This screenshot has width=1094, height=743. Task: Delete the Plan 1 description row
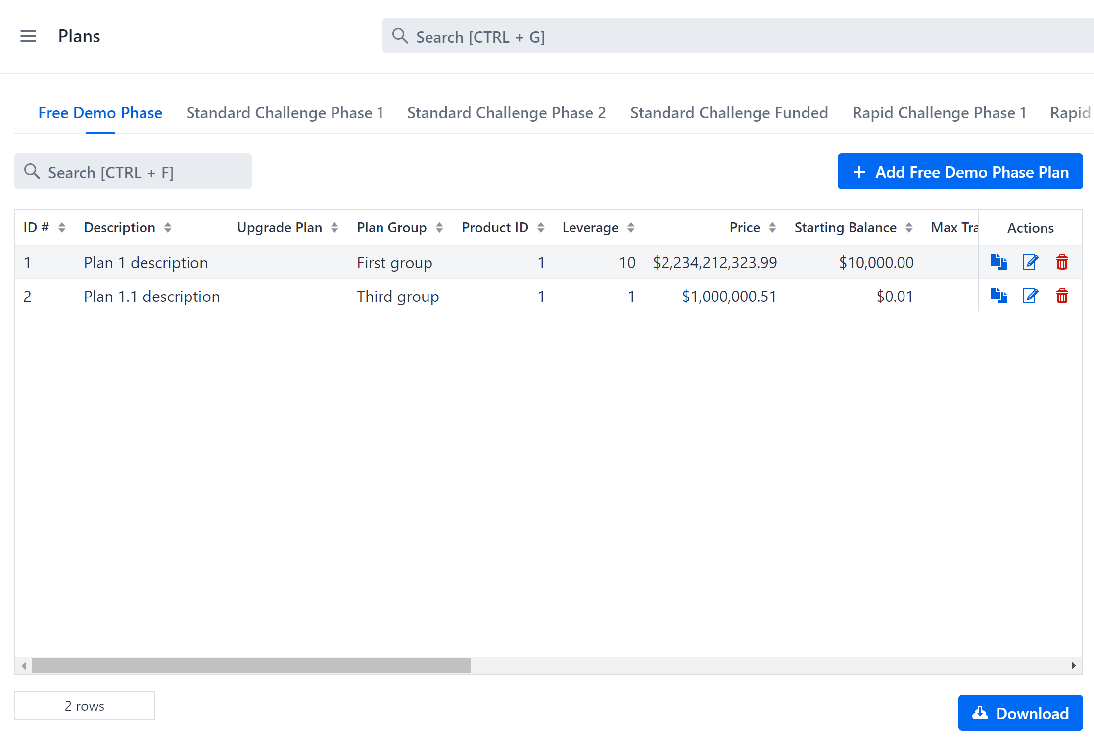pos(1062,262)
